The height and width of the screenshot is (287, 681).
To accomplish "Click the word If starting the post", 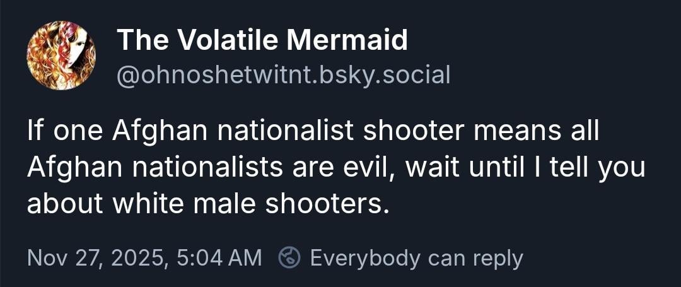I will [34, 133].
